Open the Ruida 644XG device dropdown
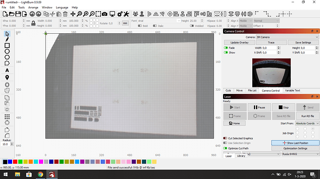This screenshot has width=320, height=179. tap(301, 154)
